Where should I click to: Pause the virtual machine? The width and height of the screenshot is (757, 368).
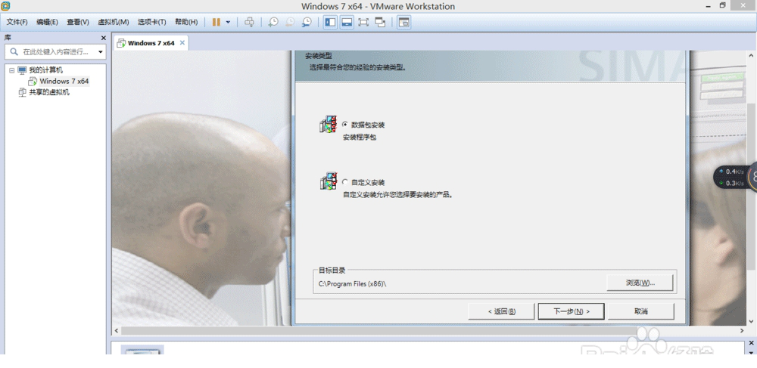click(x=217, y=22)
